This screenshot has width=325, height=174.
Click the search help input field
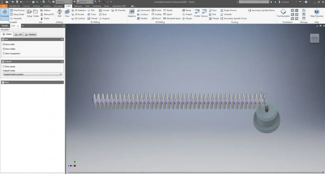(x=254, y=2)
